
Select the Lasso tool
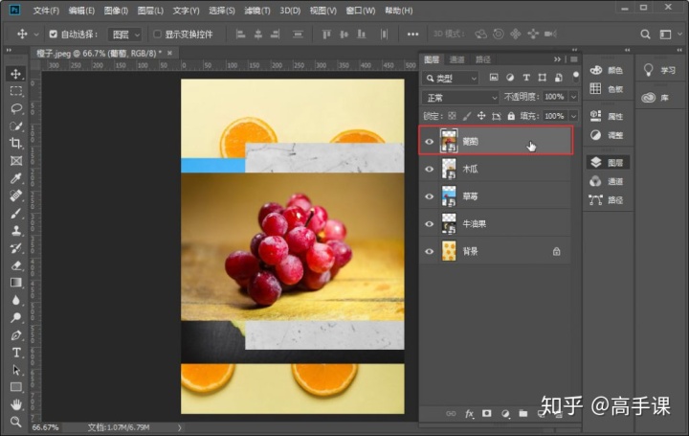[16, 108]
